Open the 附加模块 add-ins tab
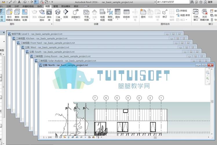This screenshot has height=145, width=217. point(66,6)
